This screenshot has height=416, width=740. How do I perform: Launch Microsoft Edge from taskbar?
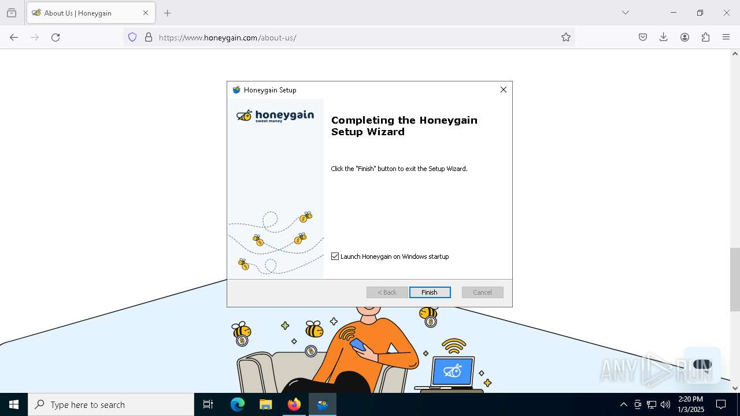click(238, 404)
